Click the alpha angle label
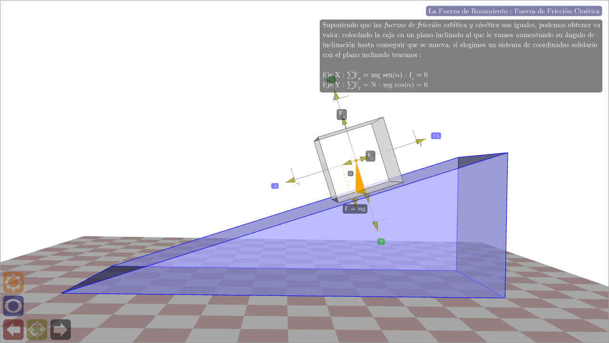The width and height of the screenshot is (609, 343). point(350,173)
